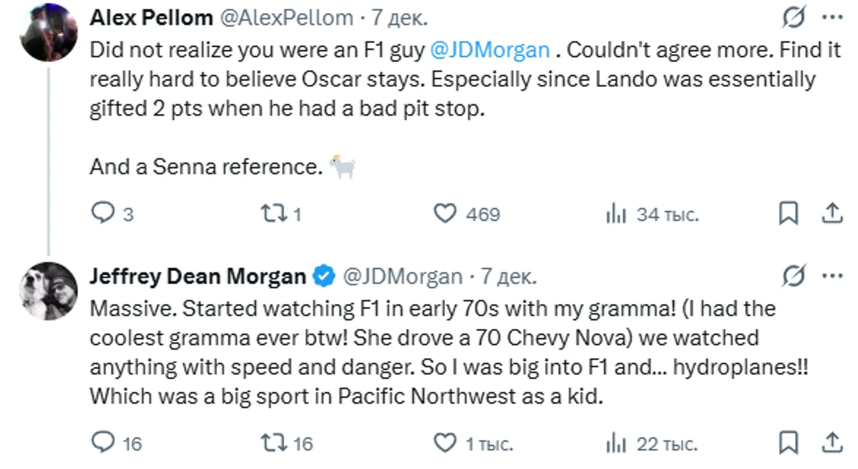858x469 pixels.
Task: Bookmark Alex Pellom's tweet
Action: [788, 214]
